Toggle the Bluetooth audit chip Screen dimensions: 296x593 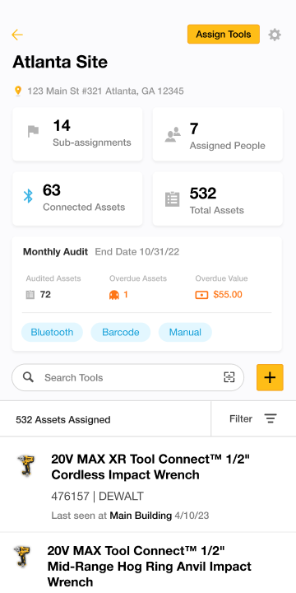[x=52, y=332]
